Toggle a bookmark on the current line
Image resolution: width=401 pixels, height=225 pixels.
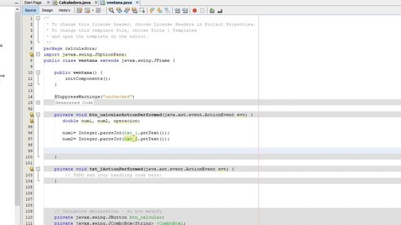(167, 11)
